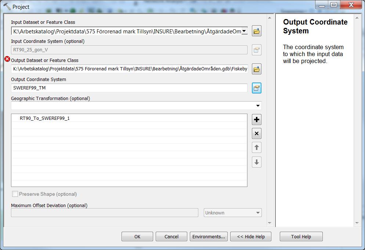Toggle the Preserve Shape checkbox

click(x=15, y=194)
